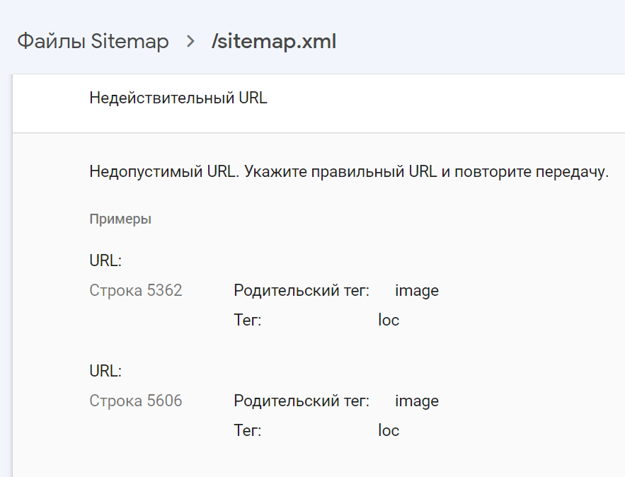This screenshot has width=625, height=477.
Task: Click the image value beside Строка 5362
Action: pos(417,291)
